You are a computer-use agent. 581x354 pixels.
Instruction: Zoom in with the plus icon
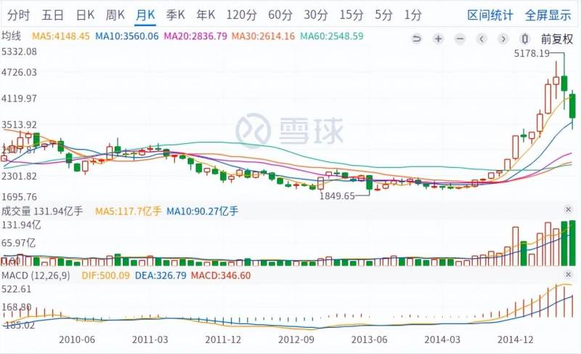[439, 39]
